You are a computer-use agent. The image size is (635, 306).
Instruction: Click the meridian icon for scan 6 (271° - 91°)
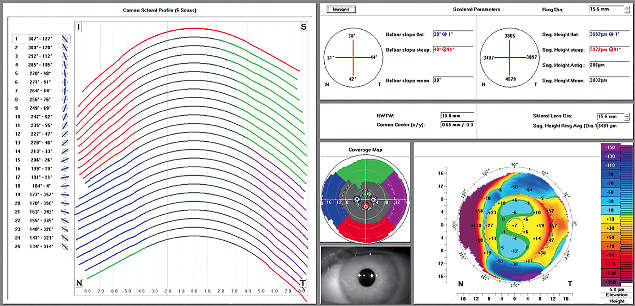tap(65, 82)
